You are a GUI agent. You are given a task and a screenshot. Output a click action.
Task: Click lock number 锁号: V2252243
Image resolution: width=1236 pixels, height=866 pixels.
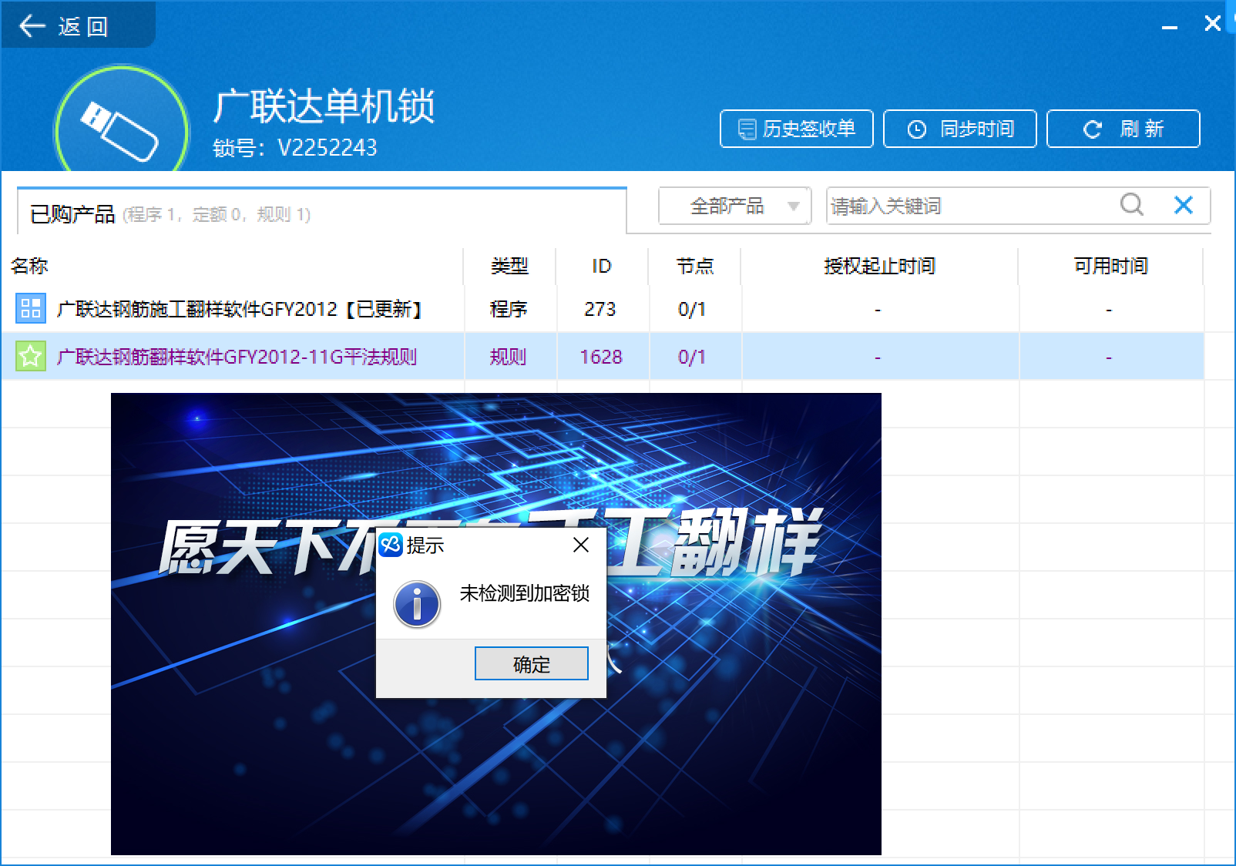point(295,147)
